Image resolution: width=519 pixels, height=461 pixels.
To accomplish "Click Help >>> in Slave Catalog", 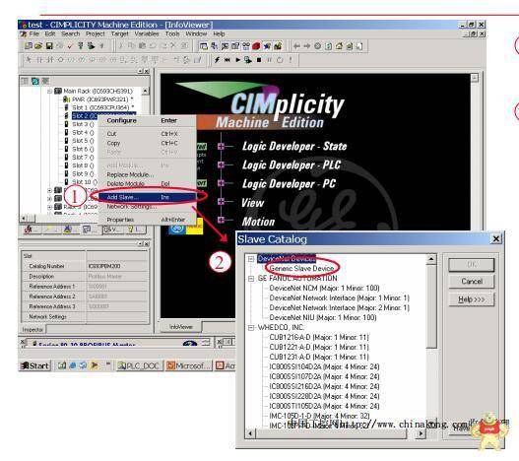I will 472,299.
